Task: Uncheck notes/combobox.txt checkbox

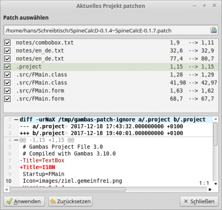Action: [x=8, y=43]
